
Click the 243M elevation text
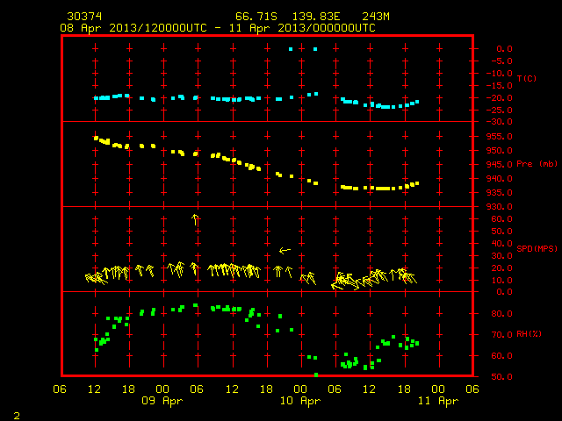(x=376, y=17)
